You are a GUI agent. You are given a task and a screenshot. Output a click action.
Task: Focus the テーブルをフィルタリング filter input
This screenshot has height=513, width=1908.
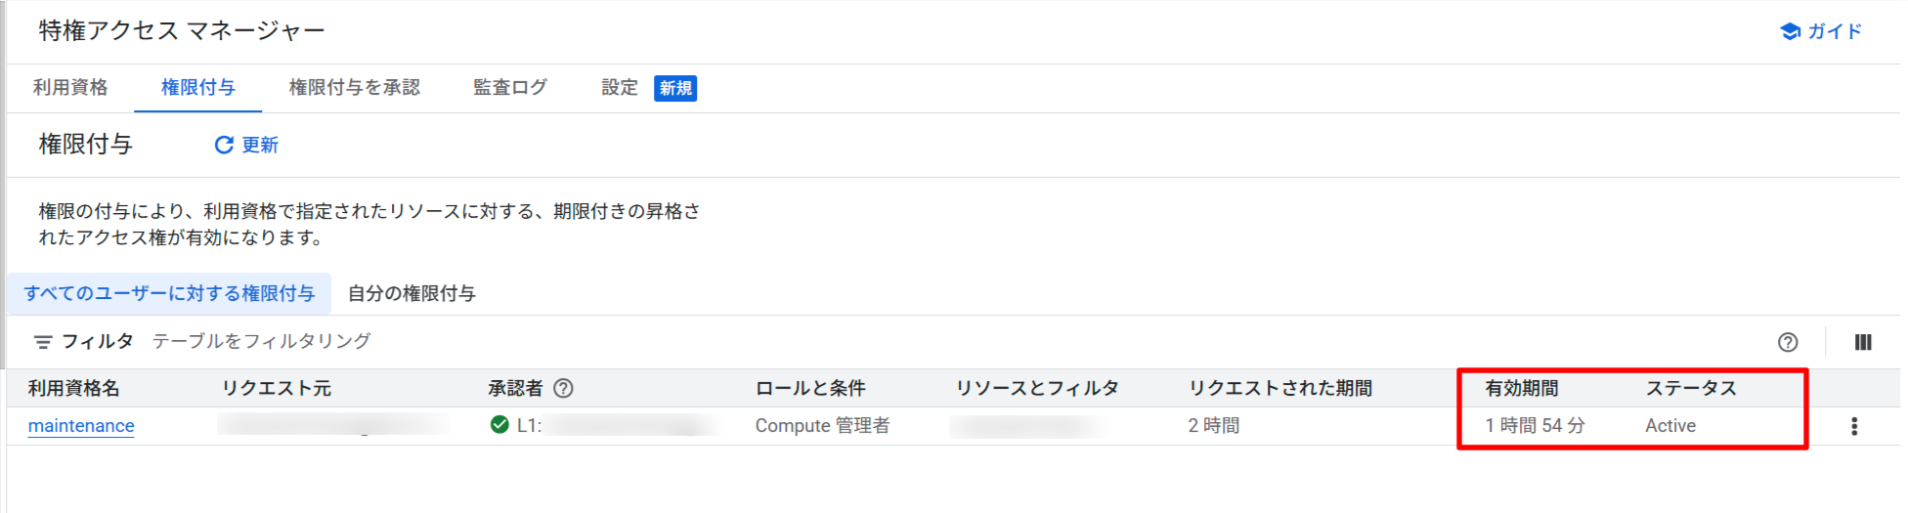pyautogui.click(x=261, y=341)
